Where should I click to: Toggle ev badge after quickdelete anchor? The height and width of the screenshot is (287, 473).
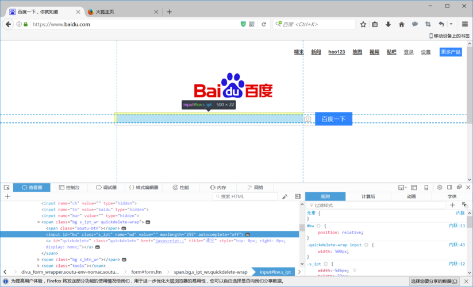[x=98, y=247]
